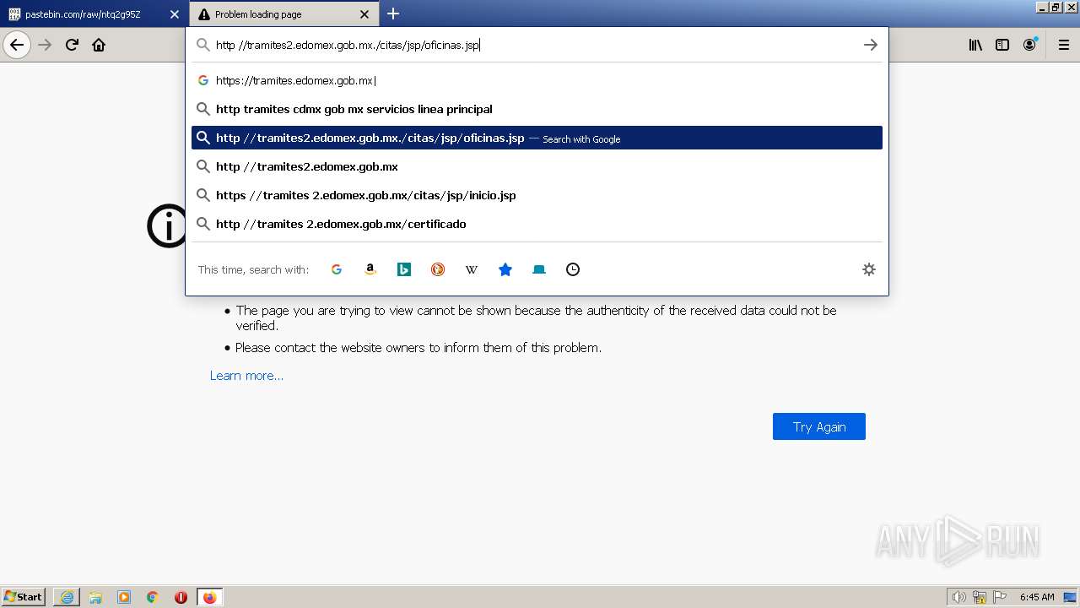Choose suggestion http tramites cdmx gob mx servicios

pyautogui.click(x=537, y=109)
